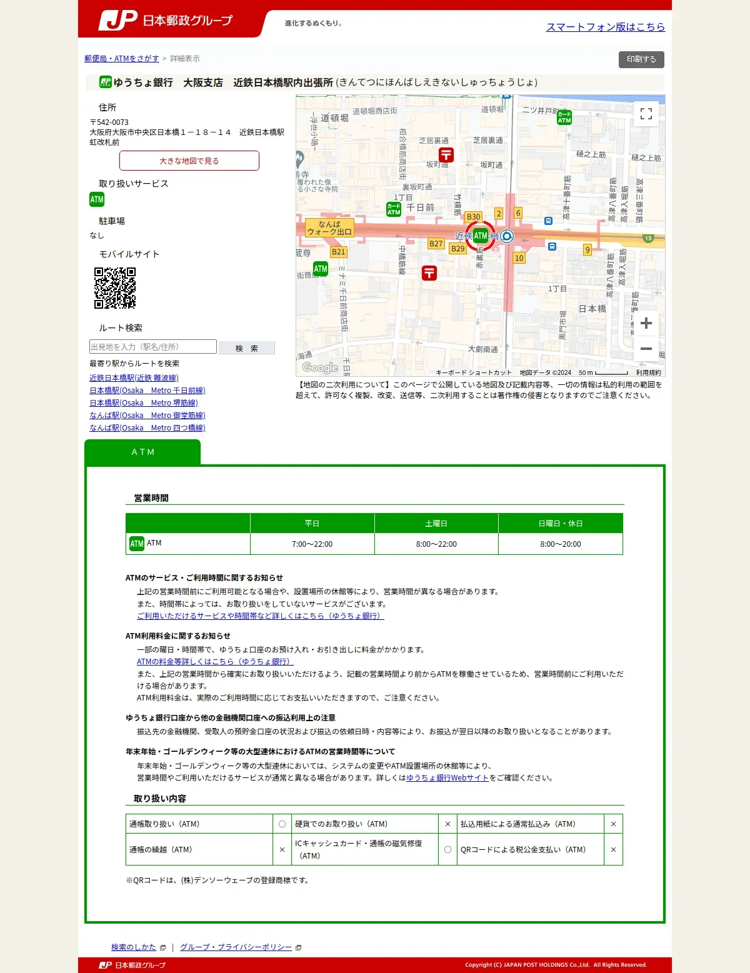Open route from 近鉄日本橋駅(近鉄 難波線)
This screenshot has height=973, width=750.
click(x=134, y=378)
